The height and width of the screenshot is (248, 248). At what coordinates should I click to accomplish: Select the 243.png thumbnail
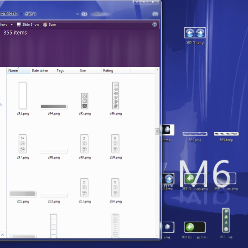click(x=23, y=96)
